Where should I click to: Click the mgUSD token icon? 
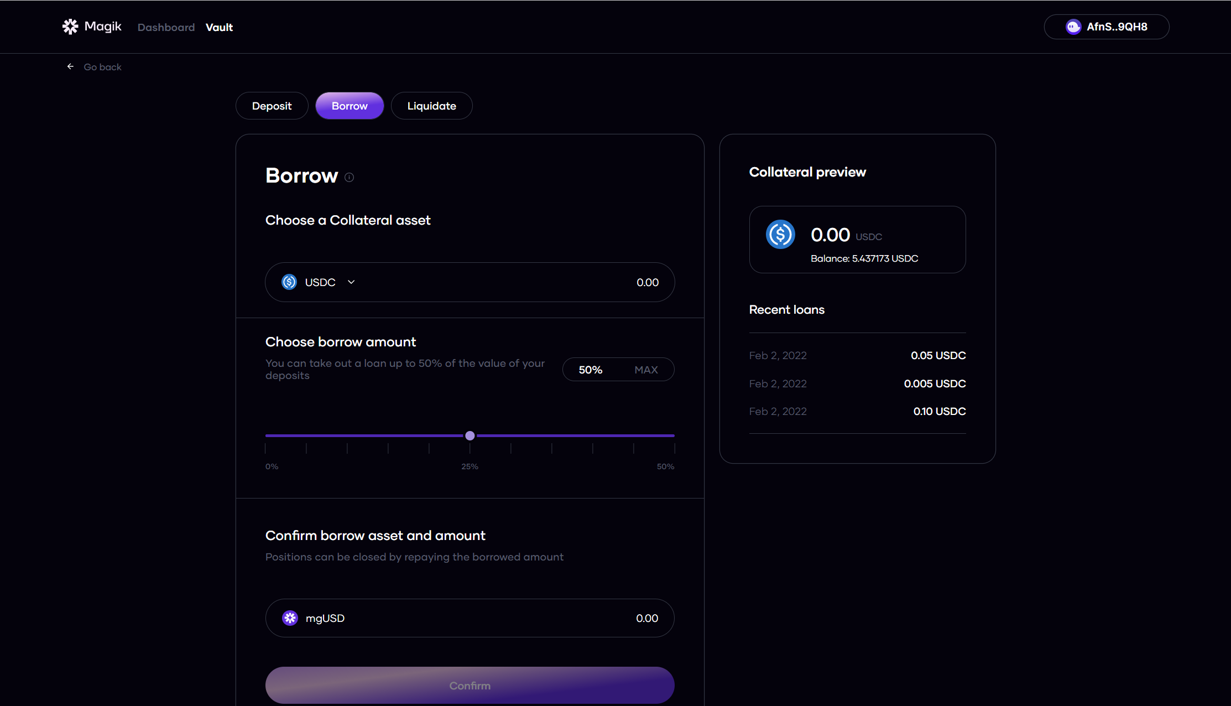coord(290,618)
